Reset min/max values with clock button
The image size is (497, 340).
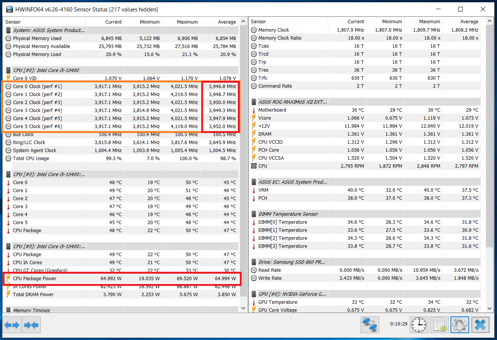coord(419,325)
